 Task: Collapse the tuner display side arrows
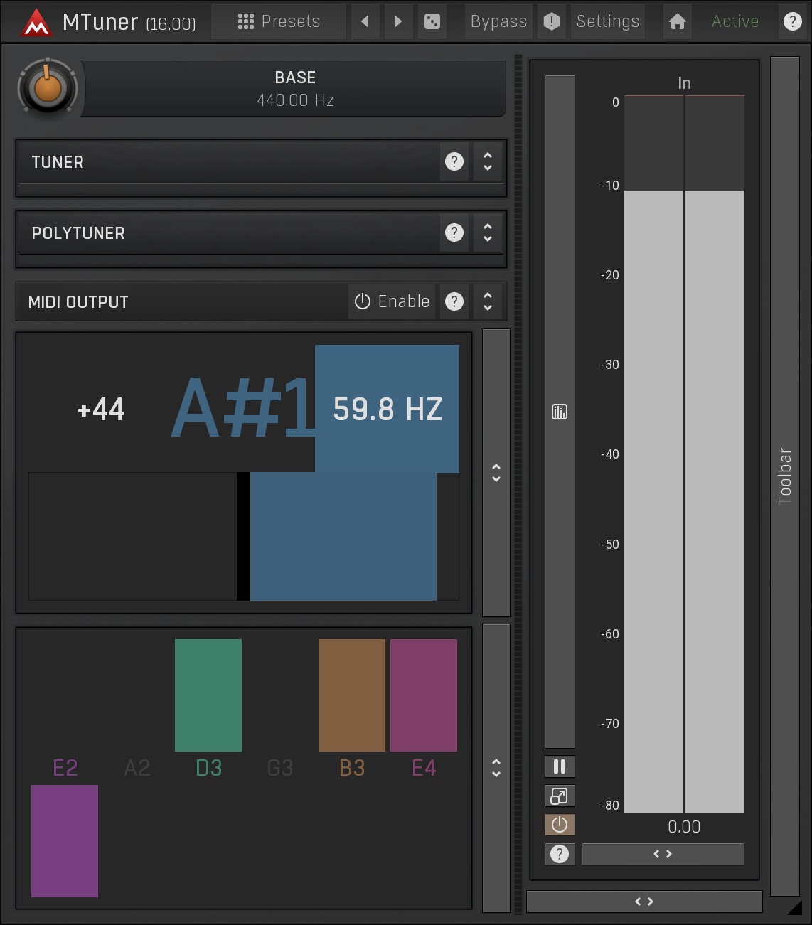click(x=496, y=473)
